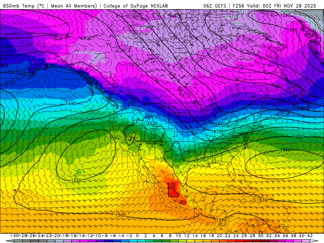Click 'Valid: 00Z FRI NOV 28 2025' text
The image size is (324, 243).
(281, 6)
